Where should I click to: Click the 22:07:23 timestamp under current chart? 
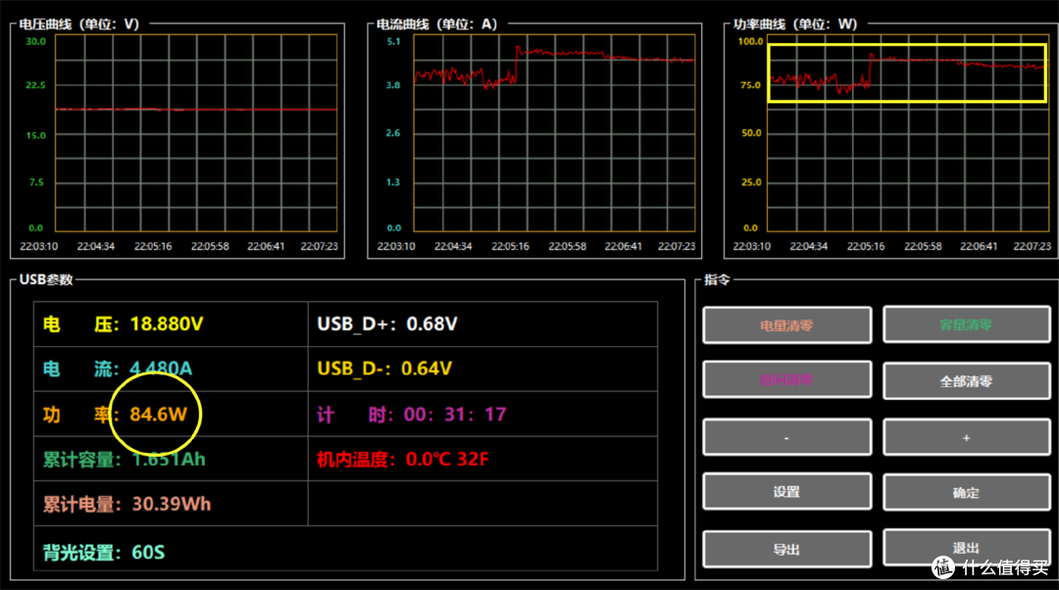tap(677, 246)
